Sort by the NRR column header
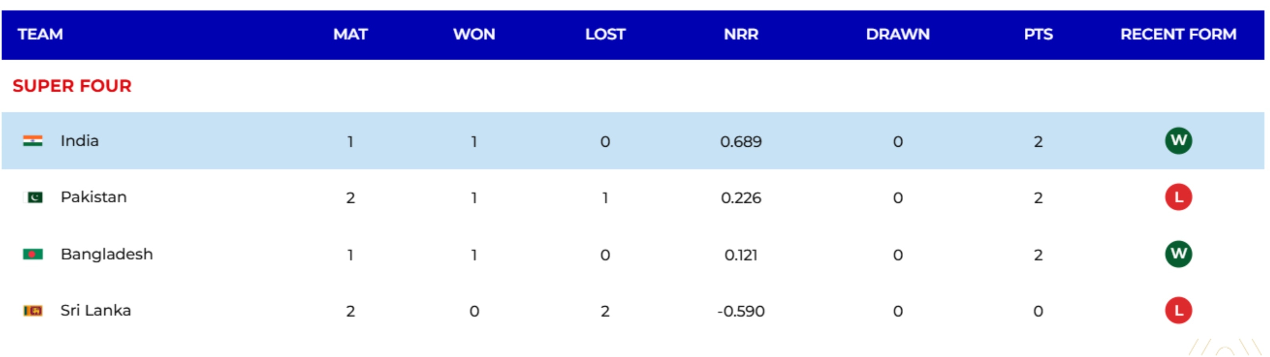 (741, 35)
